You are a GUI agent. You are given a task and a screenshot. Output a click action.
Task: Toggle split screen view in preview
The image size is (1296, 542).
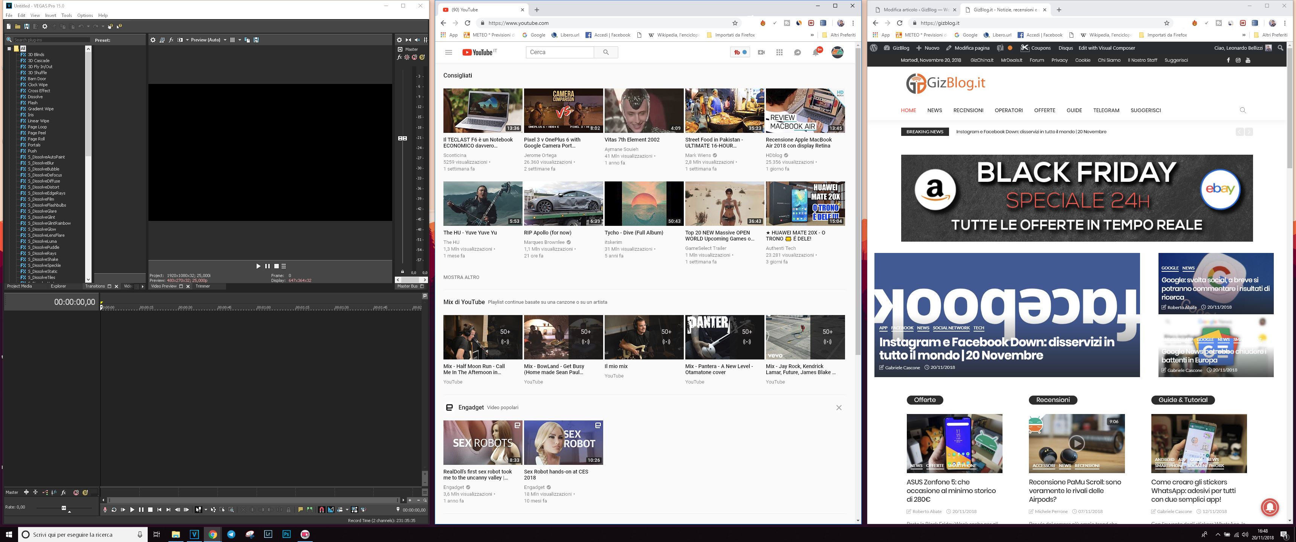180,40
